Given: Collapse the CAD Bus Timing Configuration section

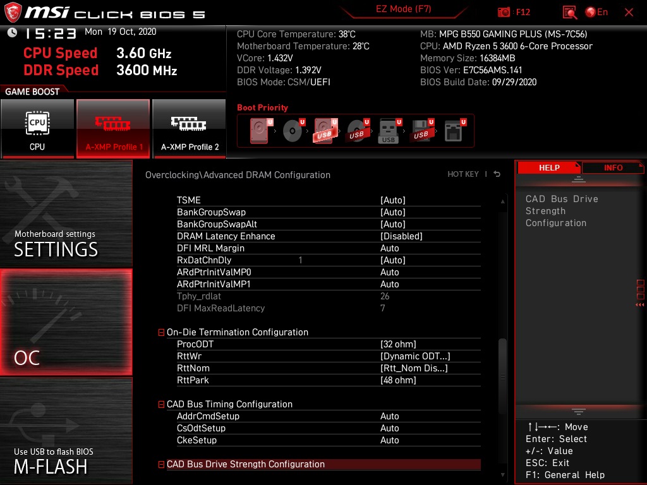Looking at the screenshot, I should click(x=160, y=404).
